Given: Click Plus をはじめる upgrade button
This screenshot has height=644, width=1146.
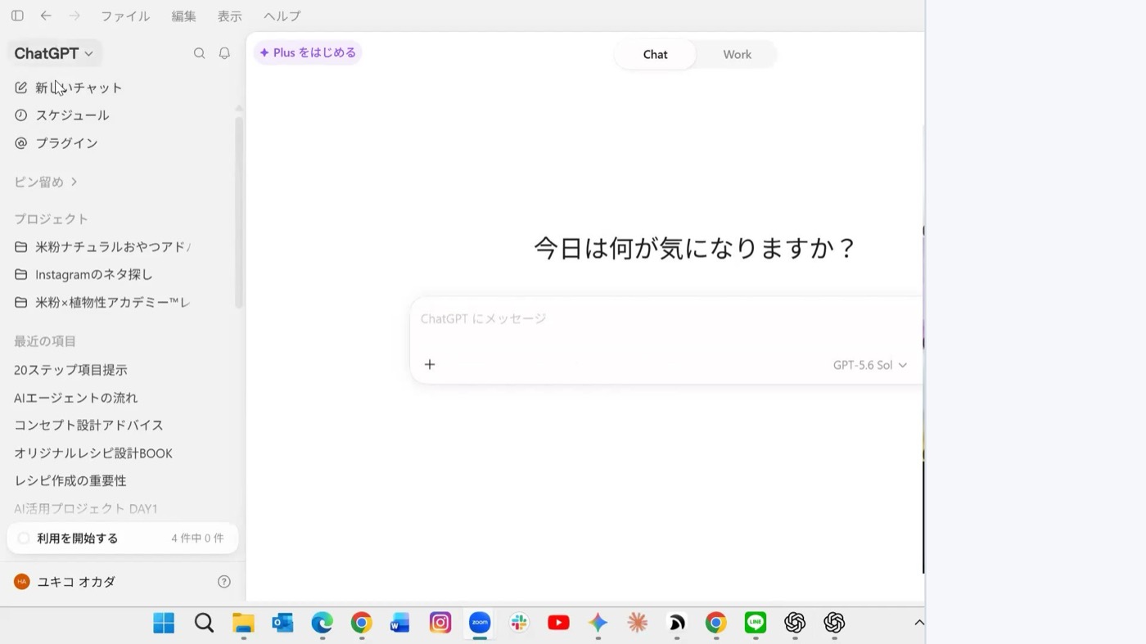Looking at the screenshot, I should tap(308, 52).
